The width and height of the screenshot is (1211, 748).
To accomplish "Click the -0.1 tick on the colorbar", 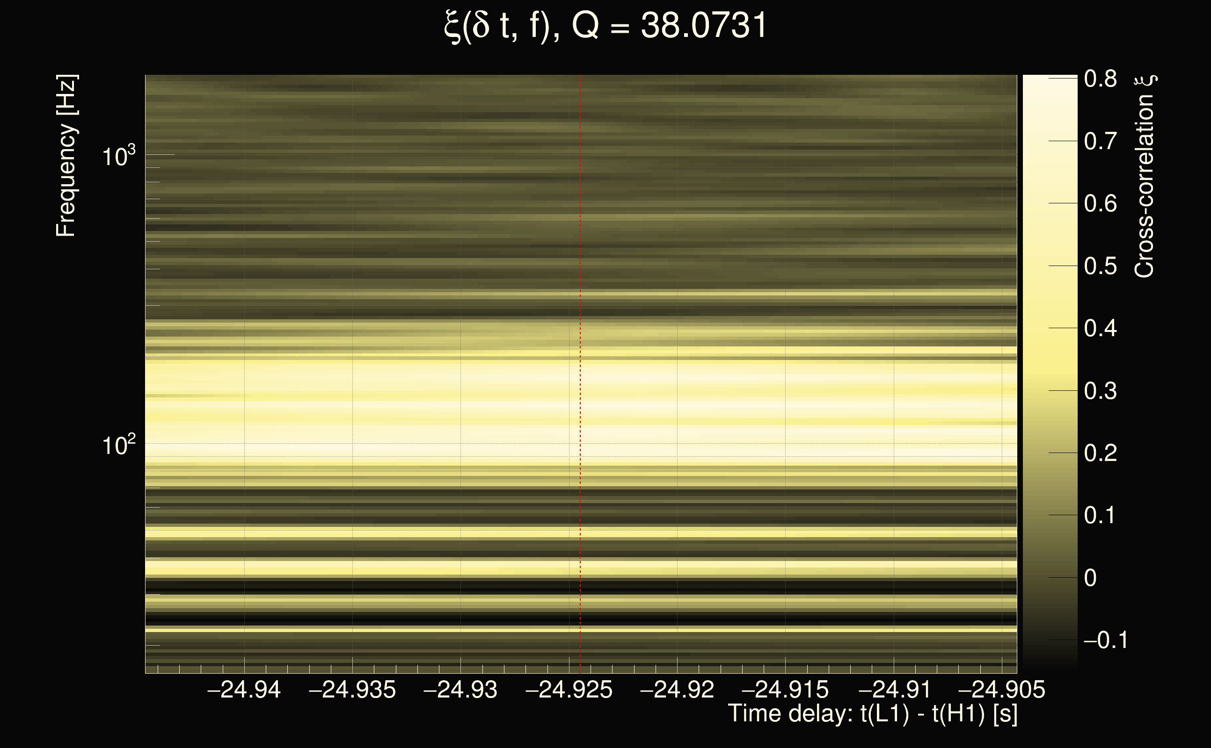I will pyautogui.click(x=1105, y=640).
